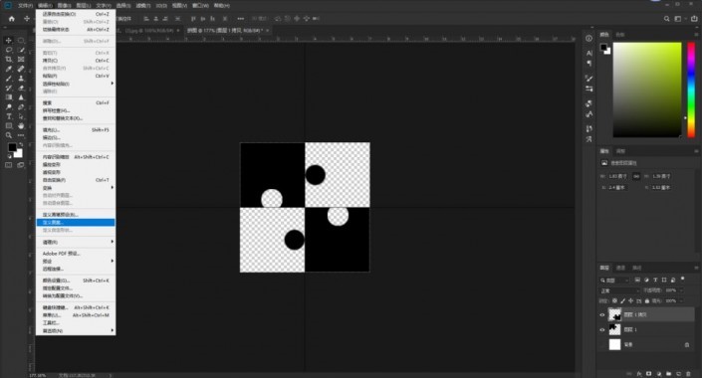Pick color in the Color panel field
The image size is (702, 378).
click(x=647, y=90)
